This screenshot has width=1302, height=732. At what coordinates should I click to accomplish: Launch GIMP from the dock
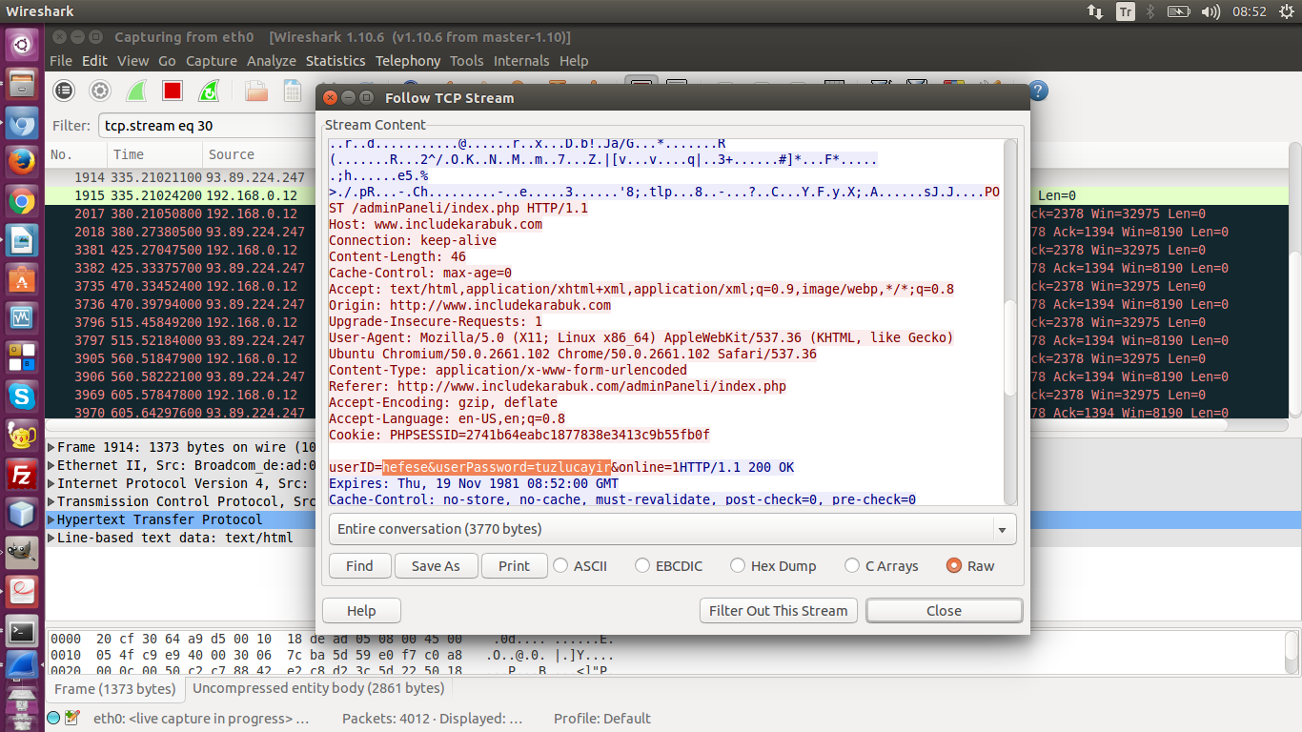tap(22, 552)
